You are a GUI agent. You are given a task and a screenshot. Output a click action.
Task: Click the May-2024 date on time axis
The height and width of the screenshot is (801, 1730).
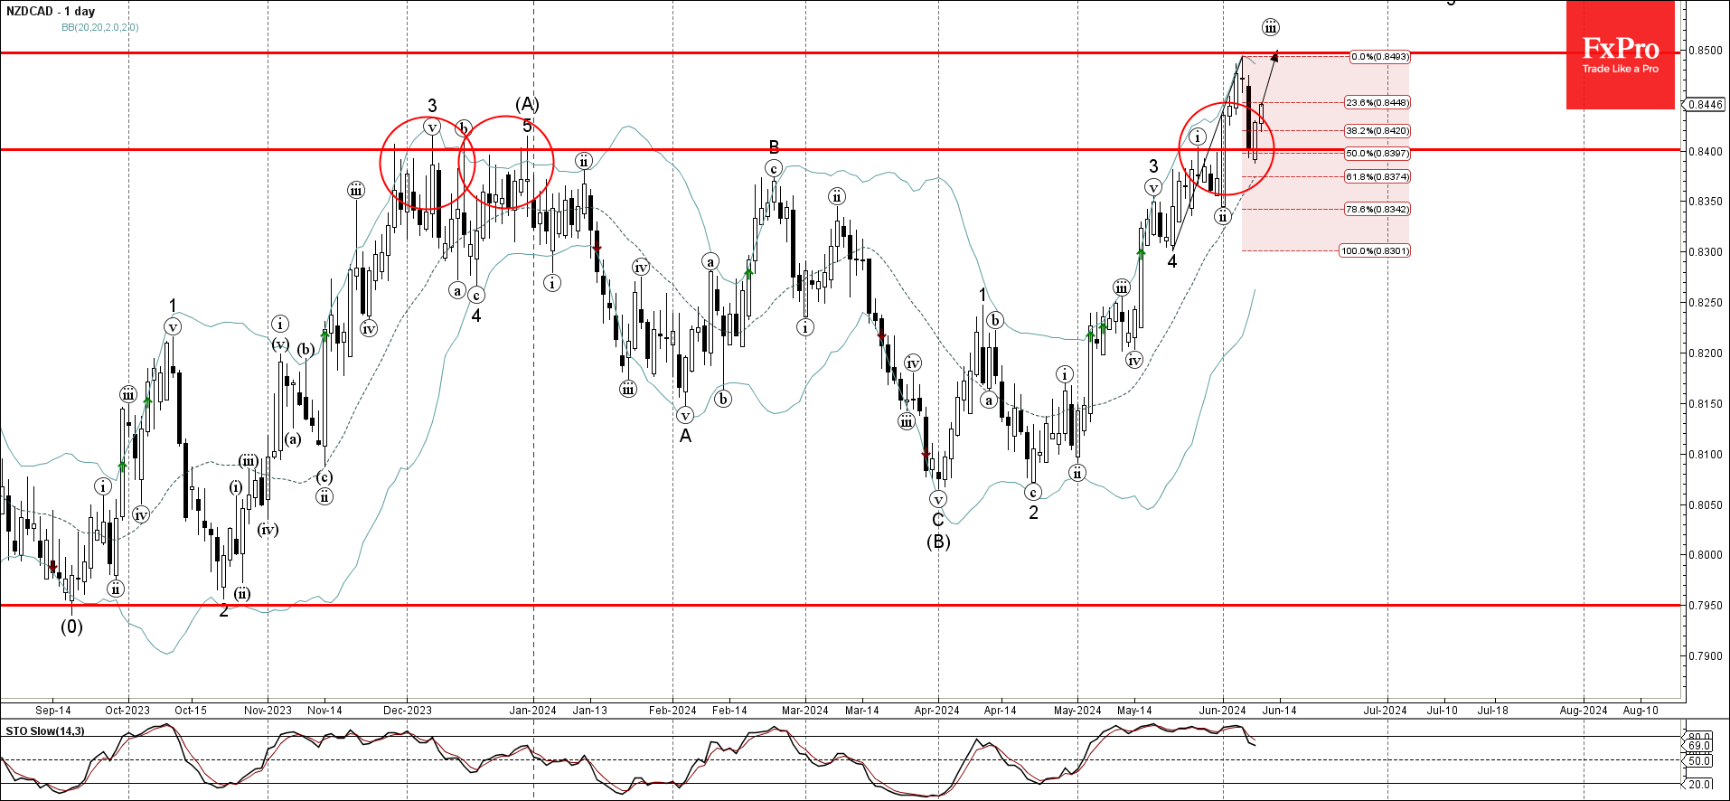[x=1077, y=711]
